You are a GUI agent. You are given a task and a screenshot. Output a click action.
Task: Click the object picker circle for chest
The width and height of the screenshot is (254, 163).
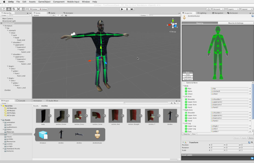pos(250,94)
